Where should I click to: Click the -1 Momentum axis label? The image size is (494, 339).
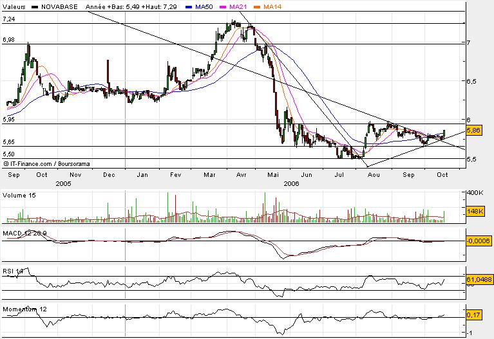471,333
